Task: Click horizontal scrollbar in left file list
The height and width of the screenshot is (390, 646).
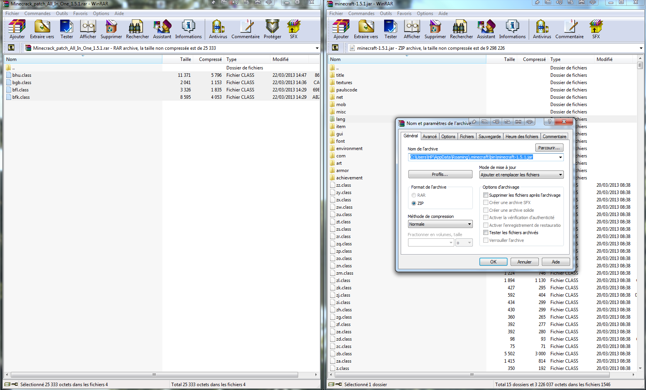Action: [x=154, y=375]
